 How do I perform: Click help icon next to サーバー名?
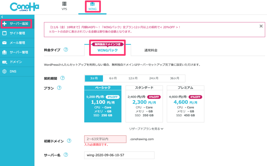coord(66,155)
